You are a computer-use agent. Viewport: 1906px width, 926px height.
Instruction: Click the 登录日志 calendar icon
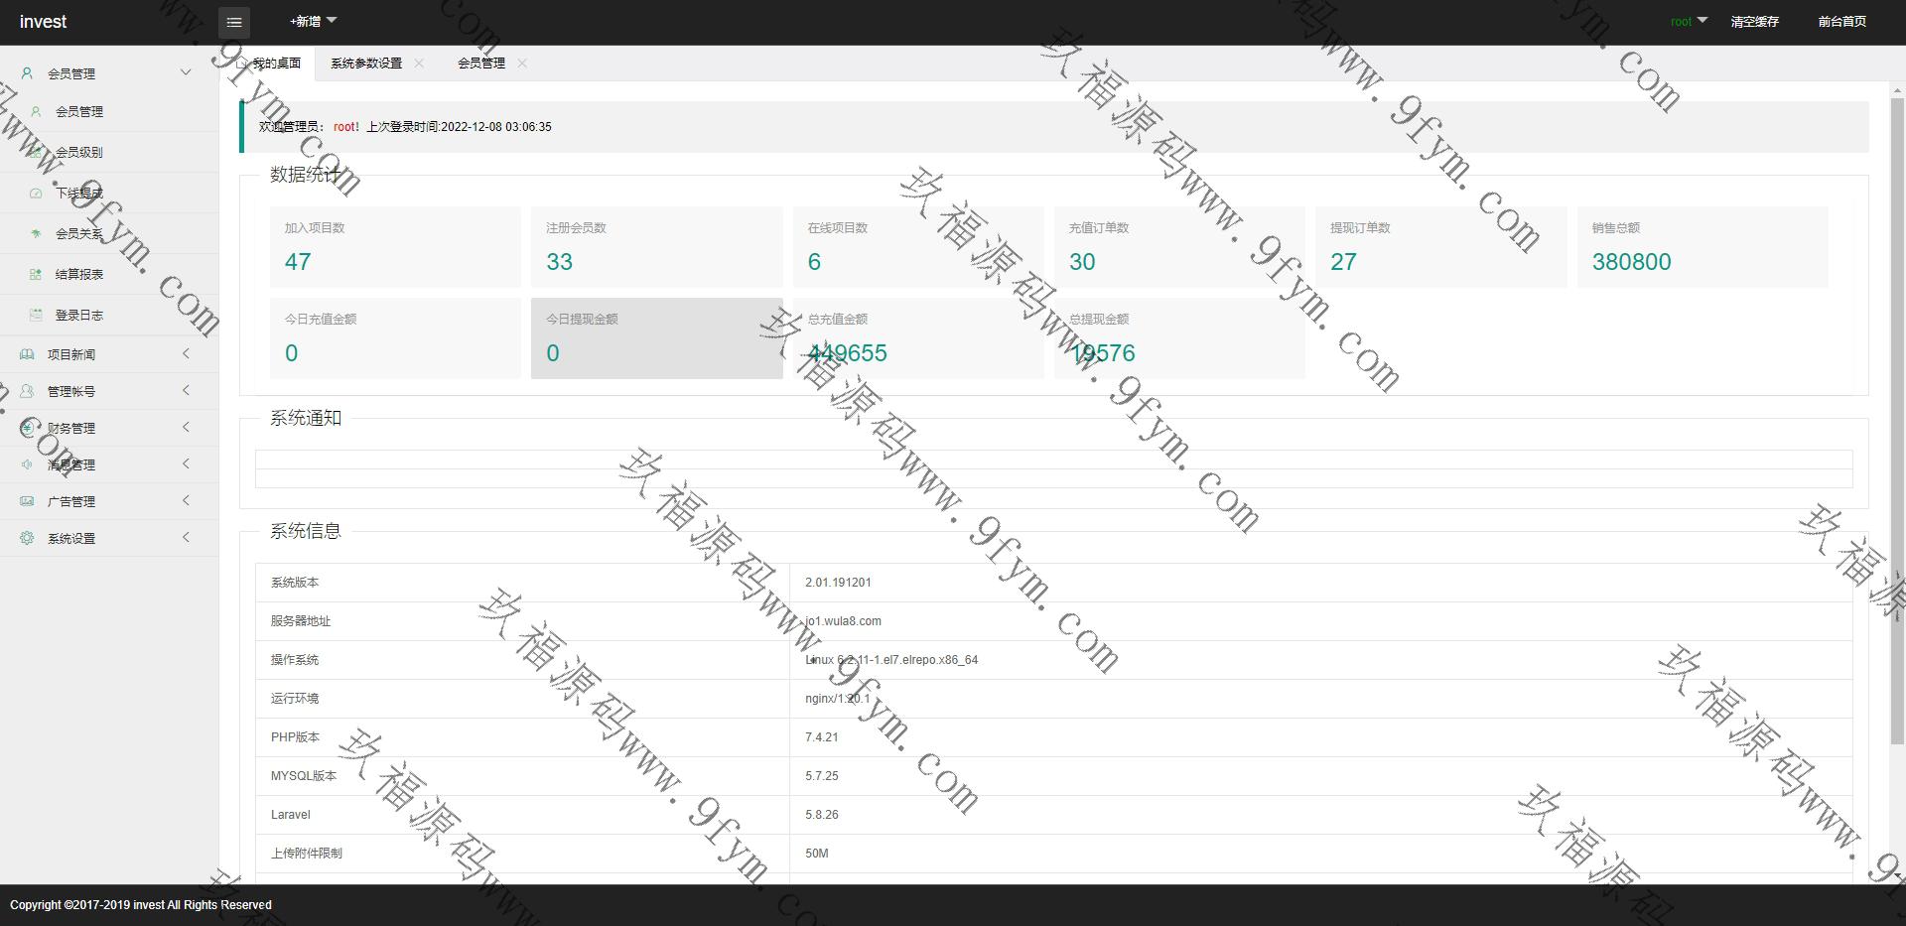point(36,316)
